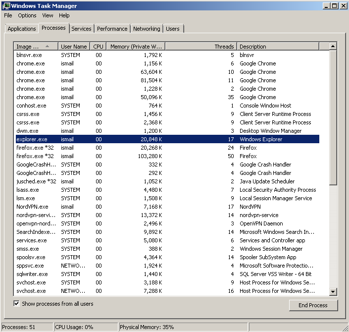Select the smss.exe process row
Screen dimensions: 349x332
point(167,249)
